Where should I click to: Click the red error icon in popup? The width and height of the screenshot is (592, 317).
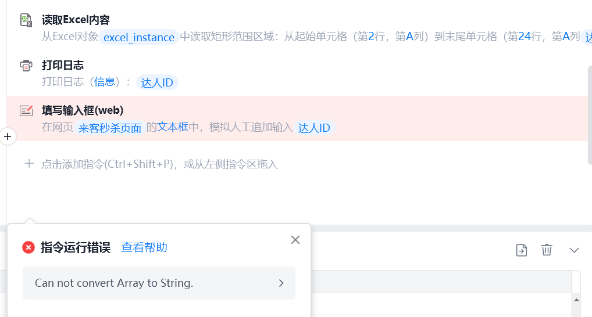(28, 248)
